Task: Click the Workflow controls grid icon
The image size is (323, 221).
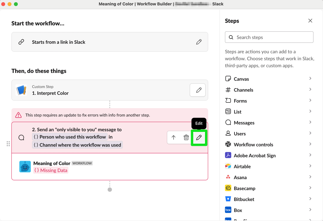Action: (228, 144)
